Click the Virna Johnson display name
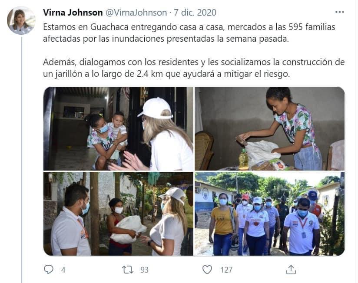 coord(73,13)
